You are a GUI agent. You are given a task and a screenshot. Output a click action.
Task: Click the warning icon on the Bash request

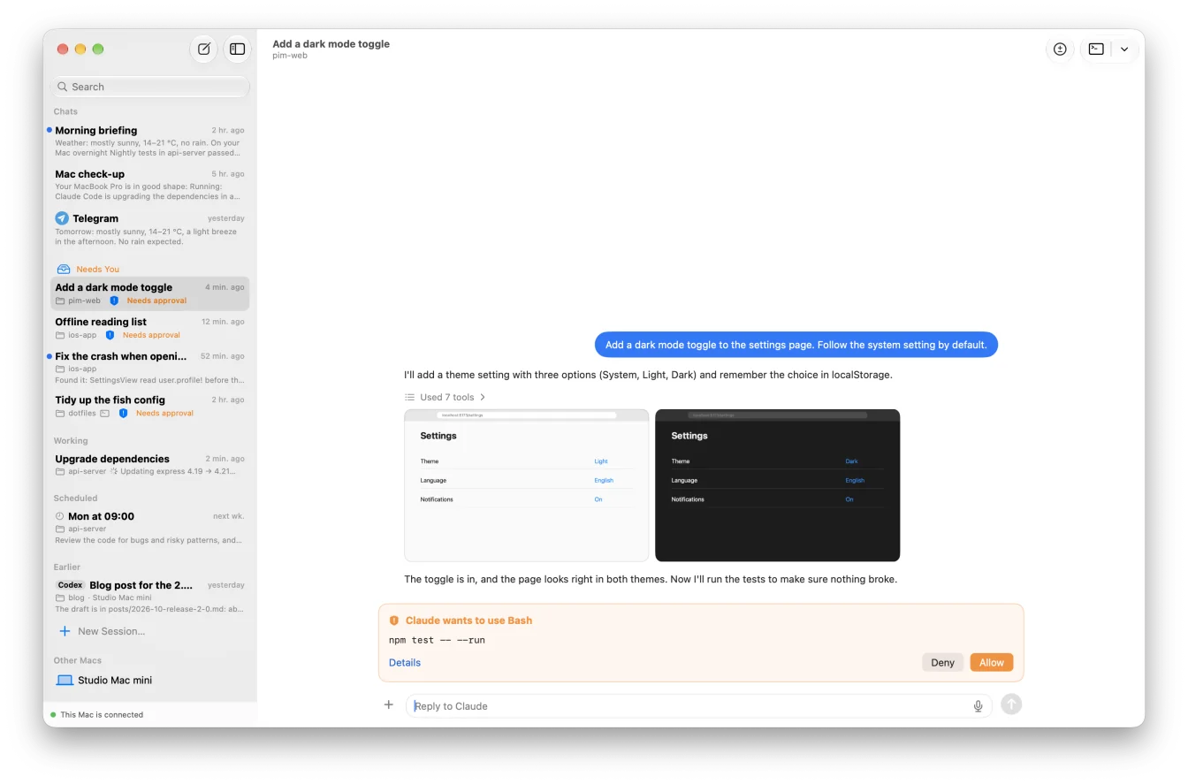pyautogui.click(x=394, y=620)
